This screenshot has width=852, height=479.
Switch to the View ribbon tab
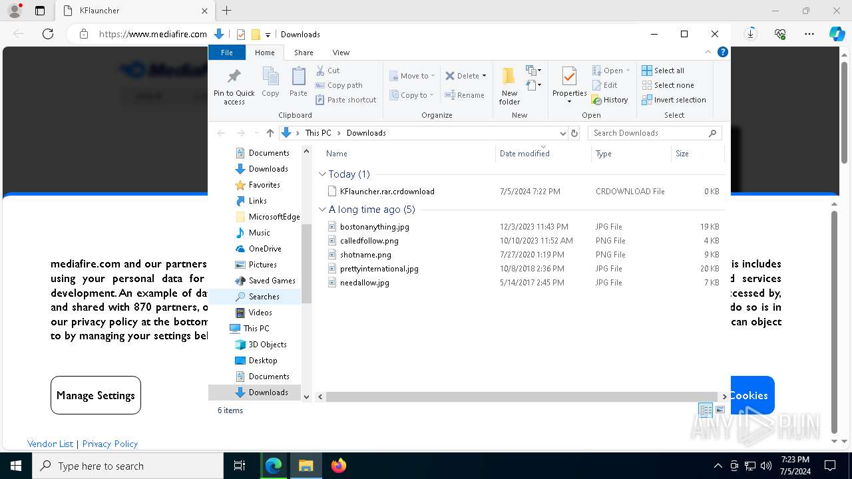coord(341,53)
